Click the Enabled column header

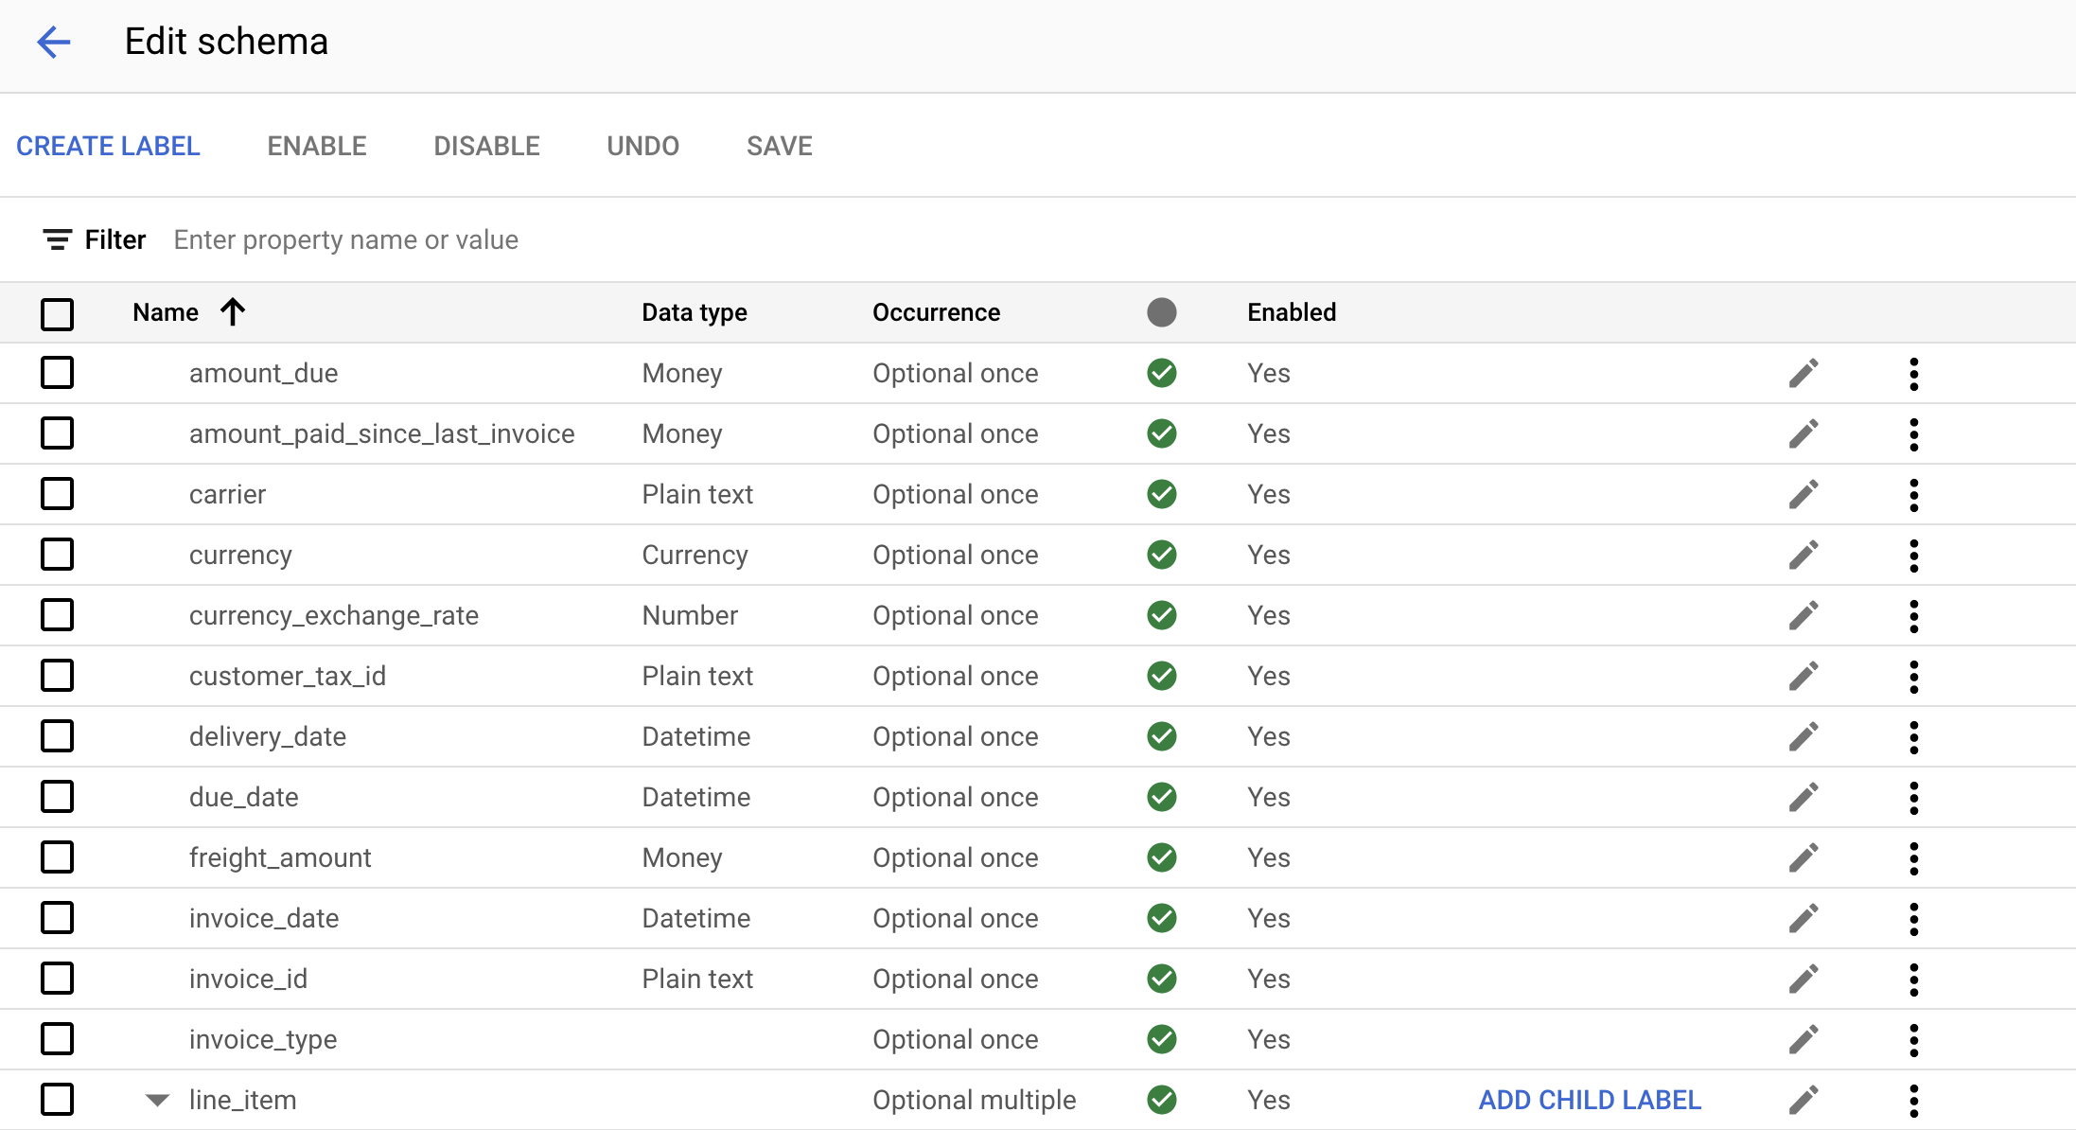click(x=1292, y=312)
